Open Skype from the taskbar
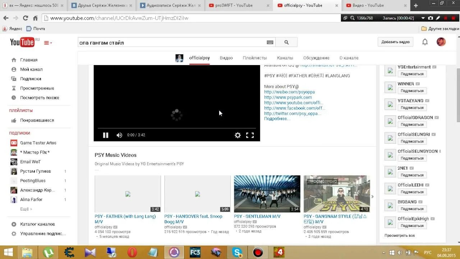Screen dimensions: 460x259 coord(237,253)
